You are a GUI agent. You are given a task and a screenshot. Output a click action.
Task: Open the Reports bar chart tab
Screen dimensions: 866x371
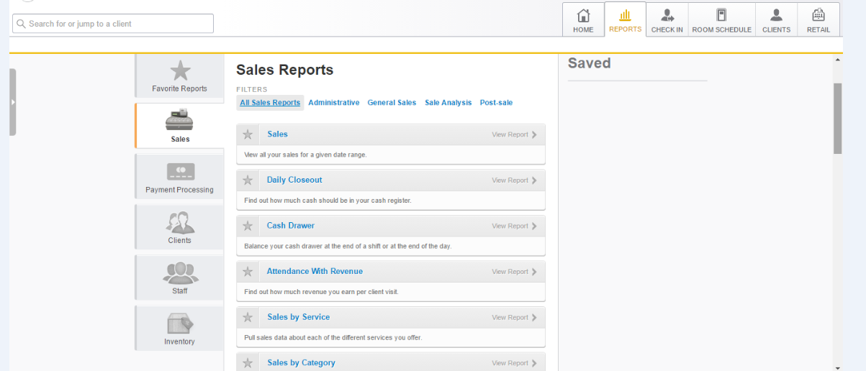[625, 19]
